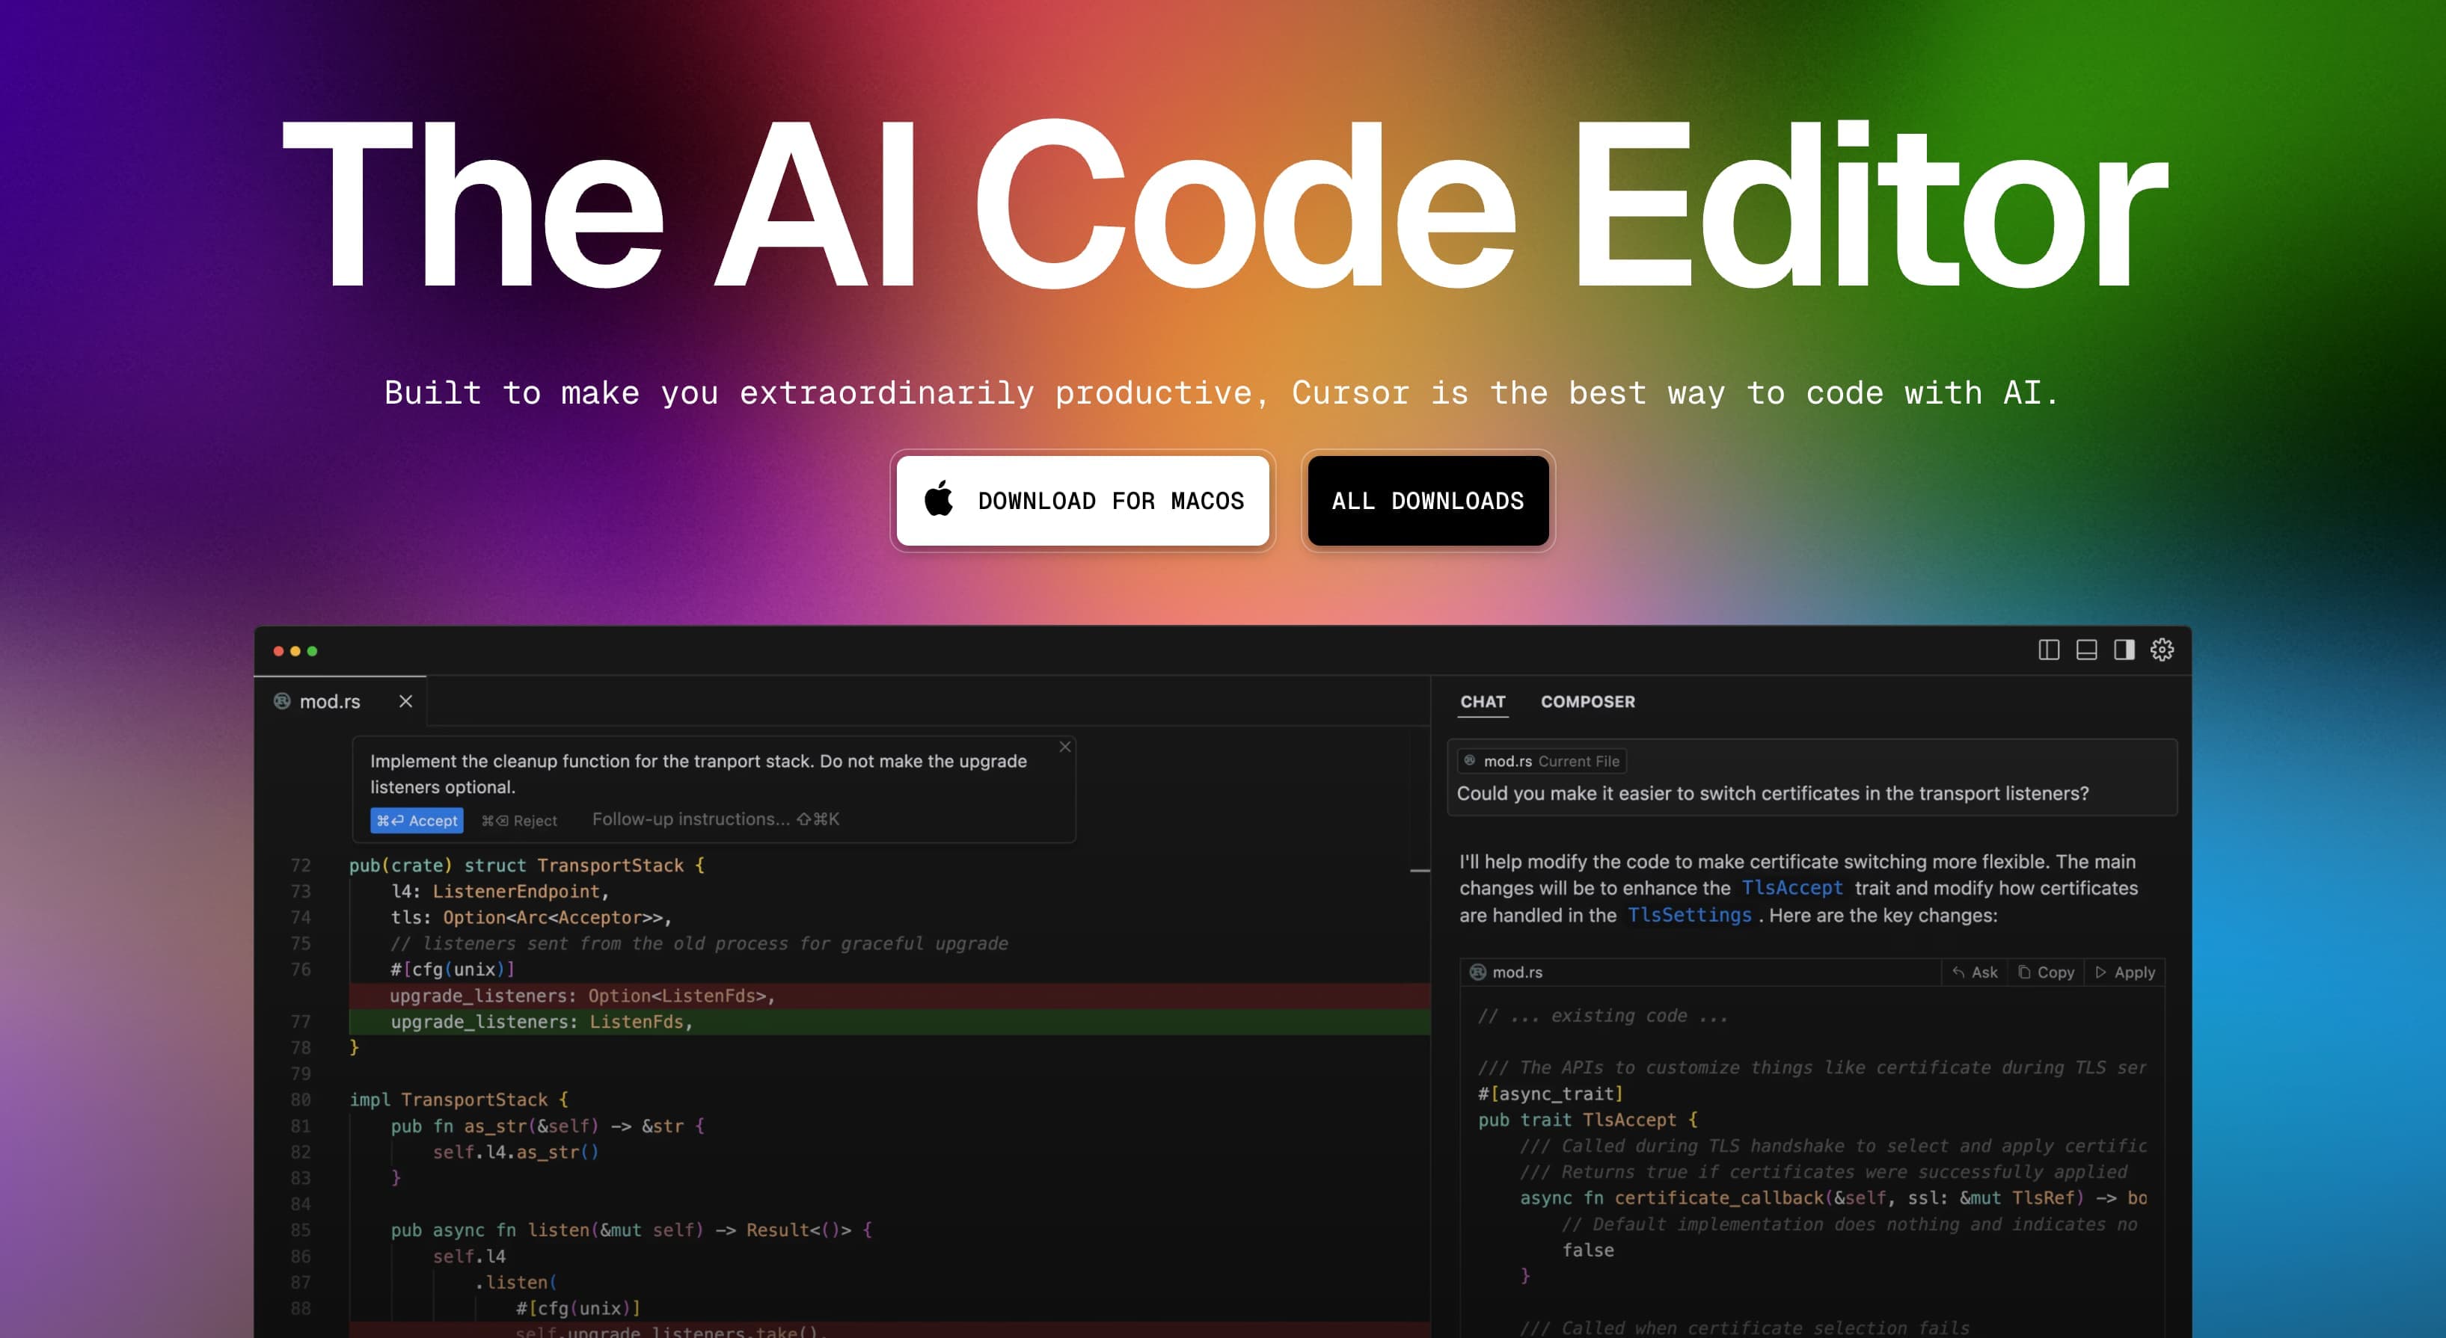This screenshot has height=1338, width=2446.
Task: Toggle the left sidebar layout icon
Action: (x=2048, y=650)
